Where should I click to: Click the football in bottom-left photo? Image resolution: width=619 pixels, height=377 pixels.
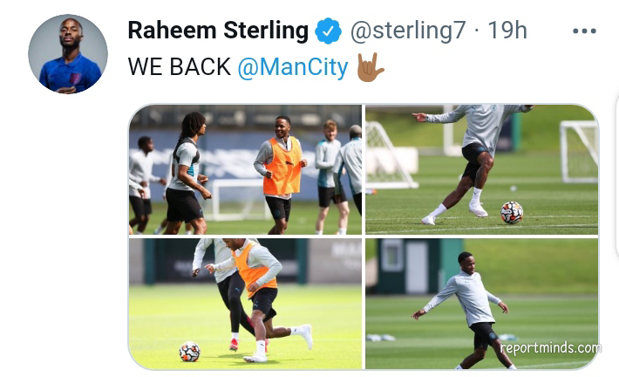pyautogui.click(x=189, y=352)
